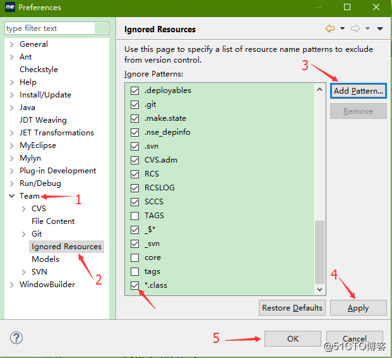
Task: Toggle the RCSLOG checkbox
Action: pos(134,188)
